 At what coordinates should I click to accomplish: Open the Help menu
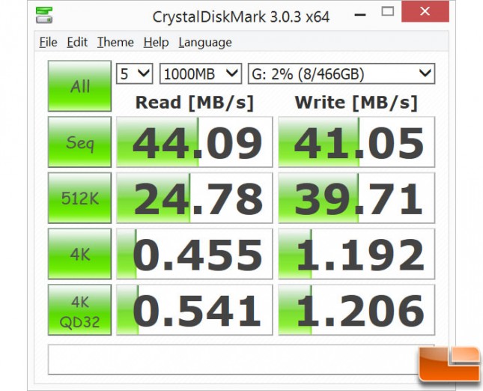coord(156,42)
